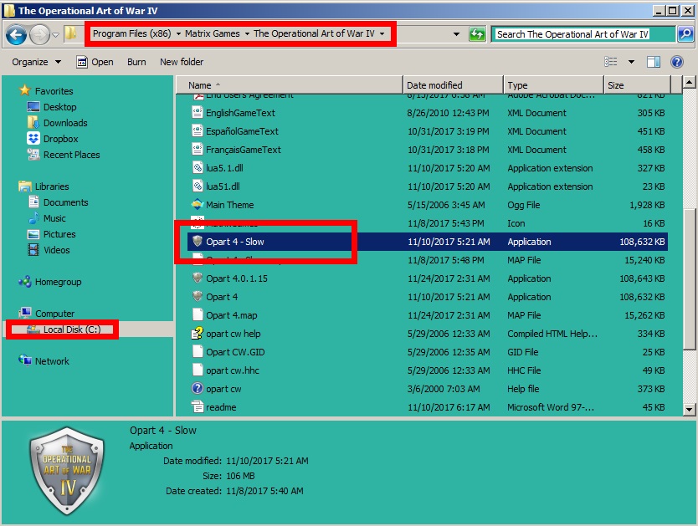The height and width of the screenshot is (526, 698).
Task: Click date 3/6/2000 7:03 AM cell
Action: [x=444, y=389]
